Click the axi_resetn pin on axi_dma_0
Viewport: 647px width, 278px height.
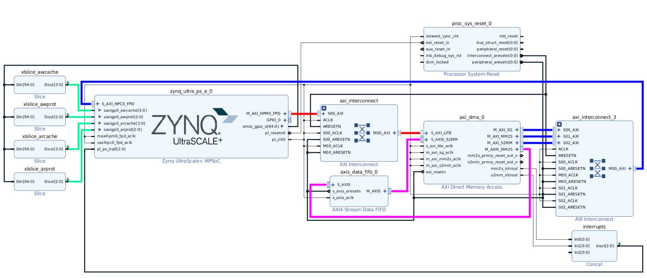(x=422, y=172)
